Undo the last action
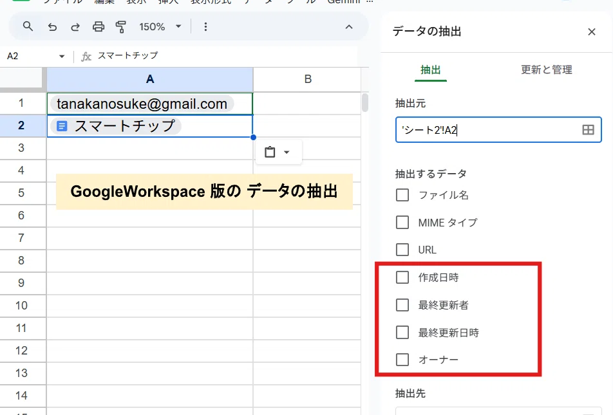The image size is (613, 415). tap(52, 26)
